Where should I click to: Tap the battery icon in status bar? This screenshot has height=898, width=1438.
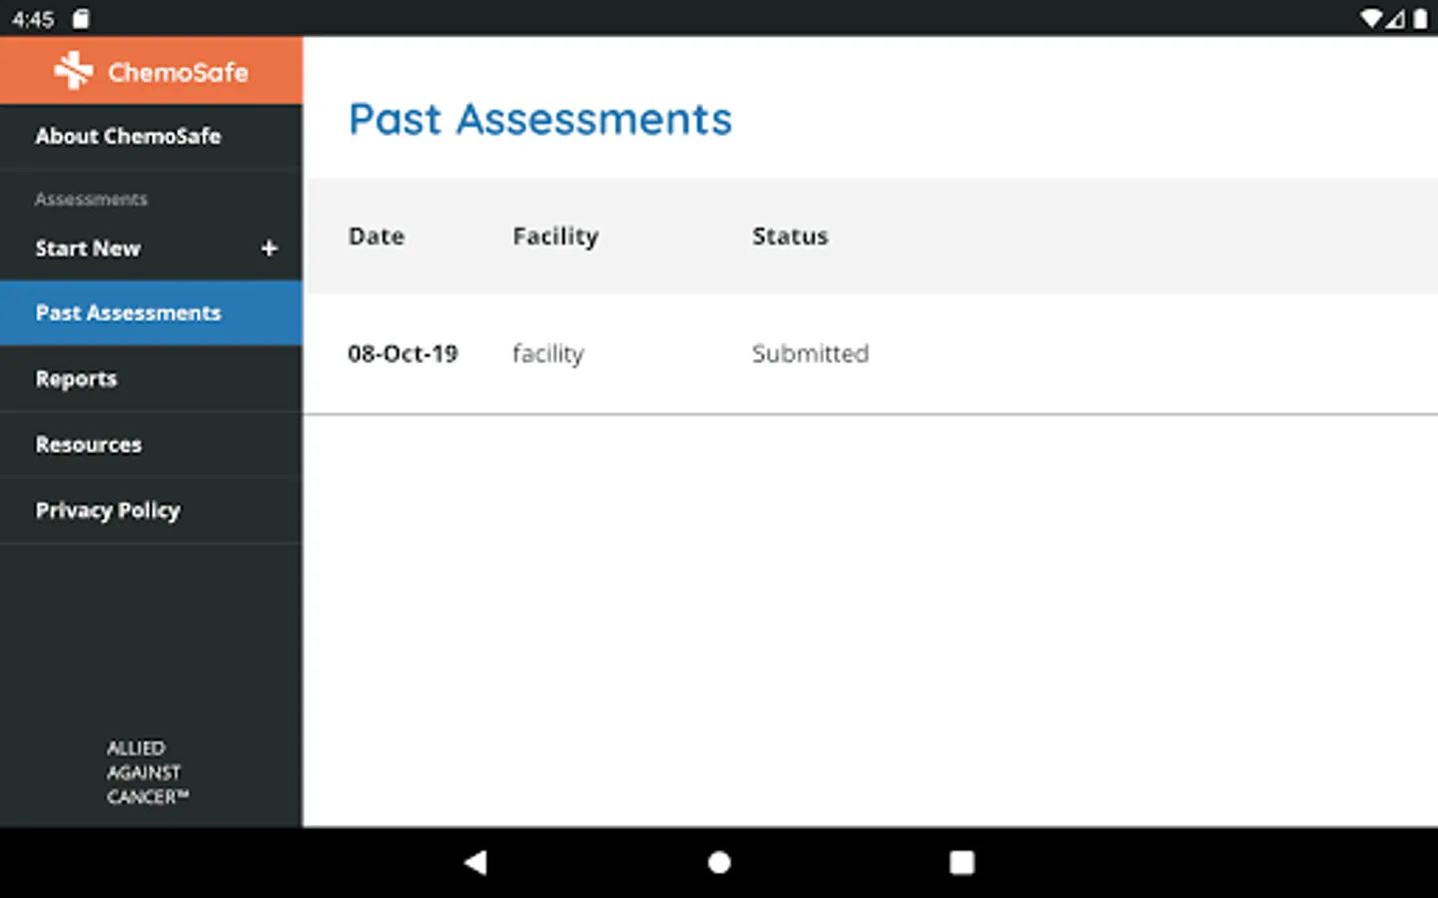coord(1420,19)
